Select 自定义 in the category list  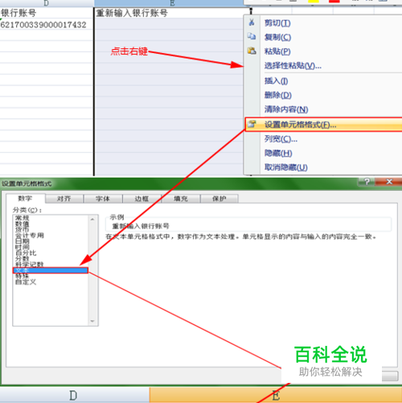26,282
